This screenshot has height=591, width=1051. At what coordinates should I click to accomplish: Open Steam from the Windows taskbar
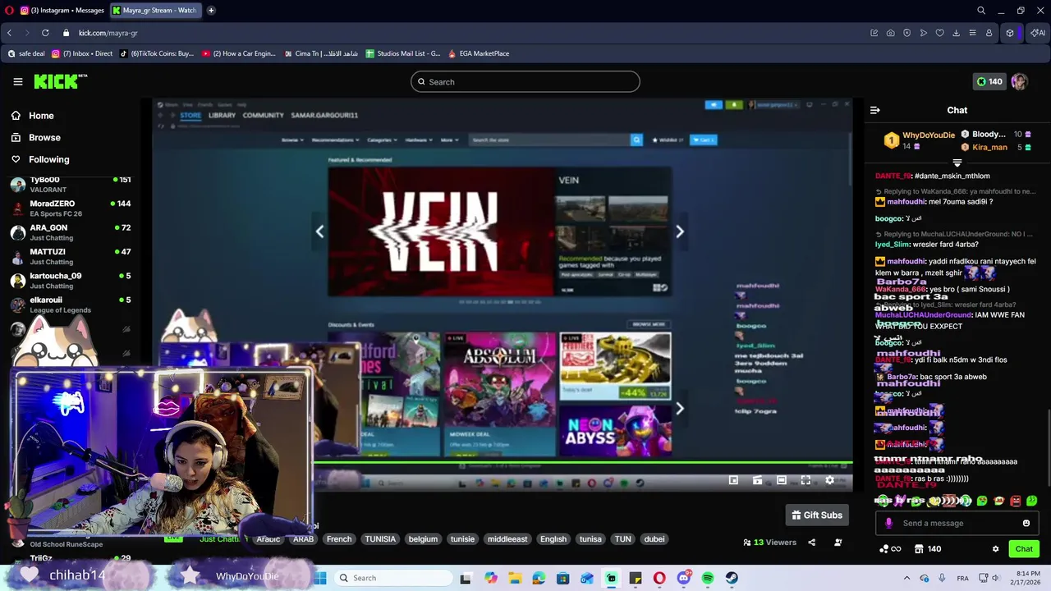[x=732, y=578]
